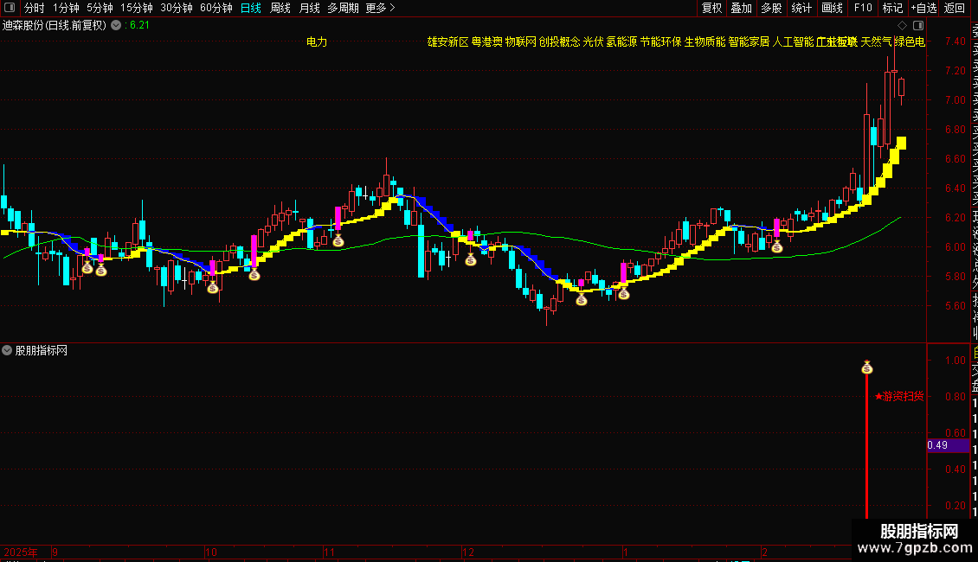Toggle the right side panel icon
Screen dimensions: 978x562
[x=918, y=26]
